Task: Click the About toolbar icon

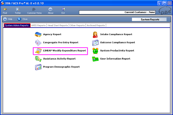Action: 50,11
